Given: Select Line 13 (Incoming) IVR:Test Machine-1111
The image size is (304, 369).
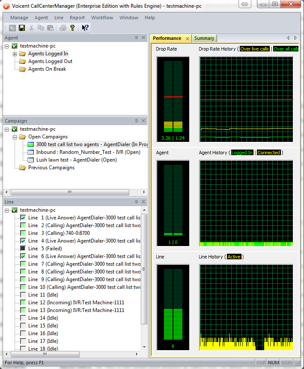Looking at the screenshot, I should pos(76,310).
